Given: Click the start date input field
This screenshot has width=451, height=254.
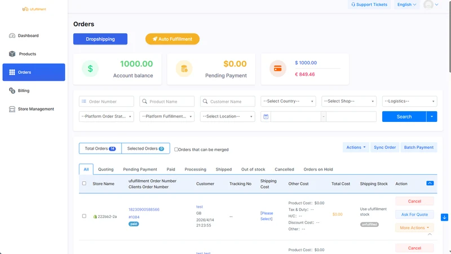Looking at the screenshot, I should (295, 117).
